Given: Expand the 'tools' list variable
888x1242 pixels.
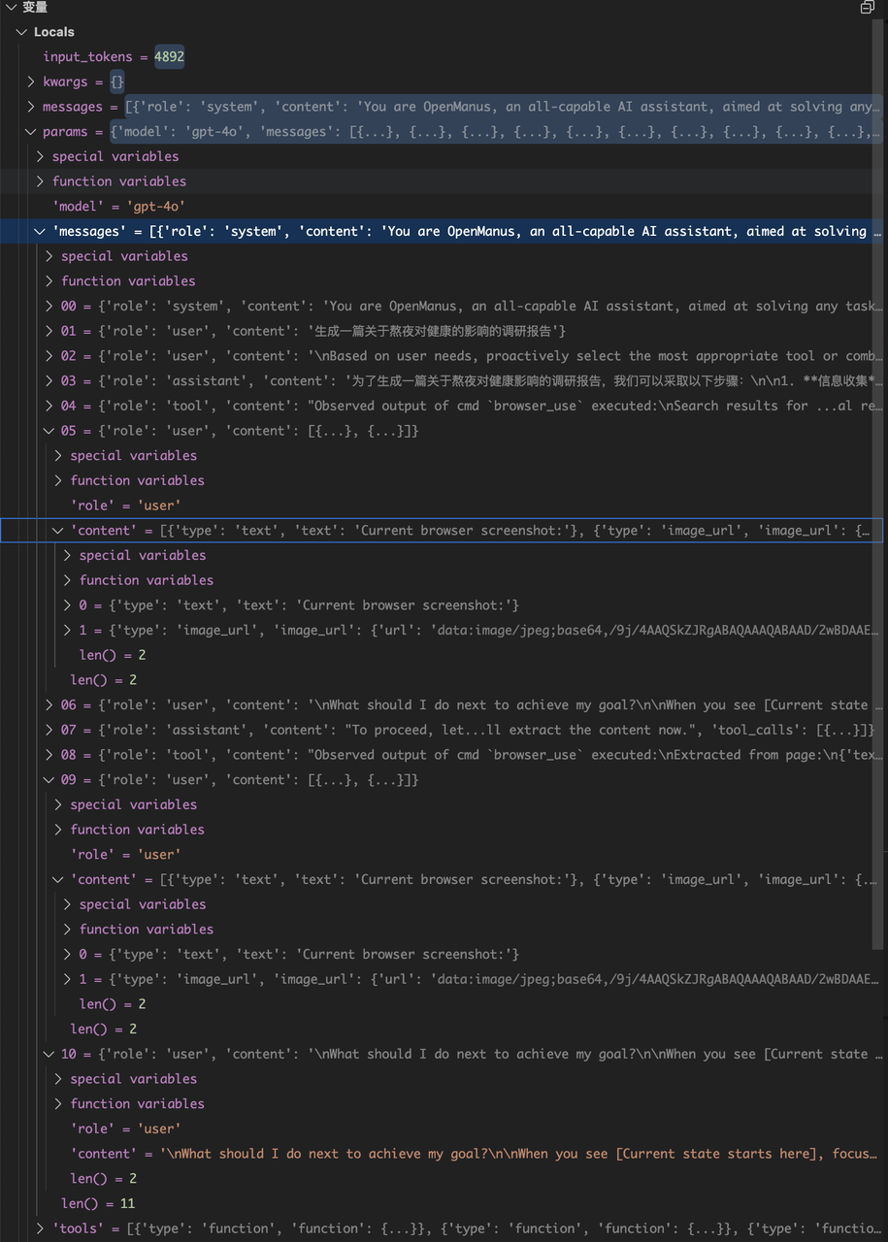Looking at the screenshot, I should pyautogui.click(x=40, y=1228).
